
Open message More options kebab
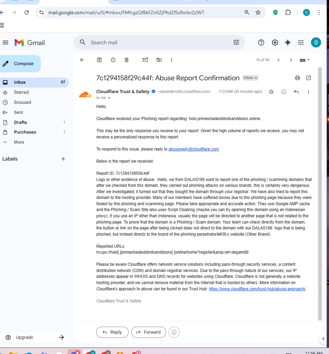[309, 92]
